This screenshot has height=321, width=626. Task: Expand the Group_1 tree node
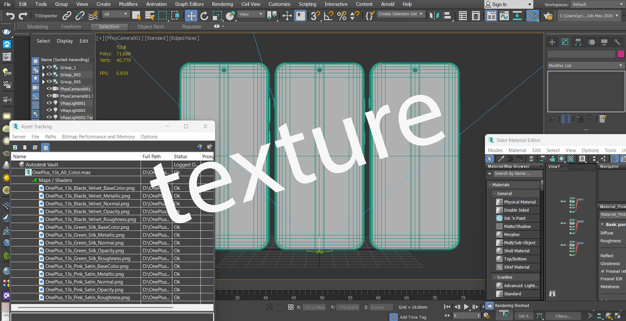43,67
